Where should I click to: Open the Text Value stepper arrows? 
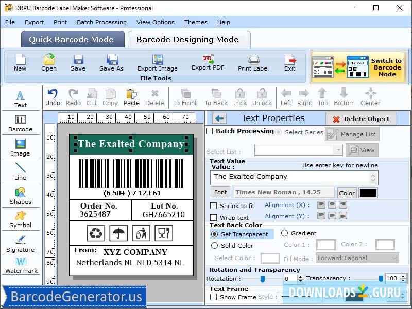point(374,177)
